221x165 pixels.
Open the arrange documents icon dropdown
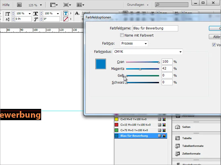[80, 5]
